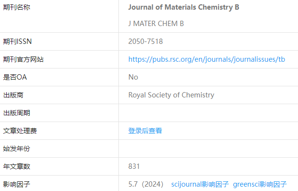Click the 始发年份 row label
This screenshot has height=191, width=298.
[16, 149]
